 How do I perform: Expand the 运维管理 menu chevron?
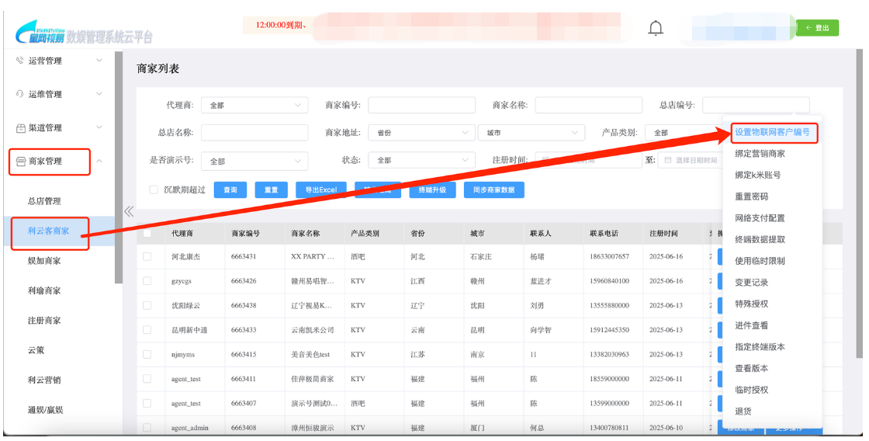pos(99,94)
